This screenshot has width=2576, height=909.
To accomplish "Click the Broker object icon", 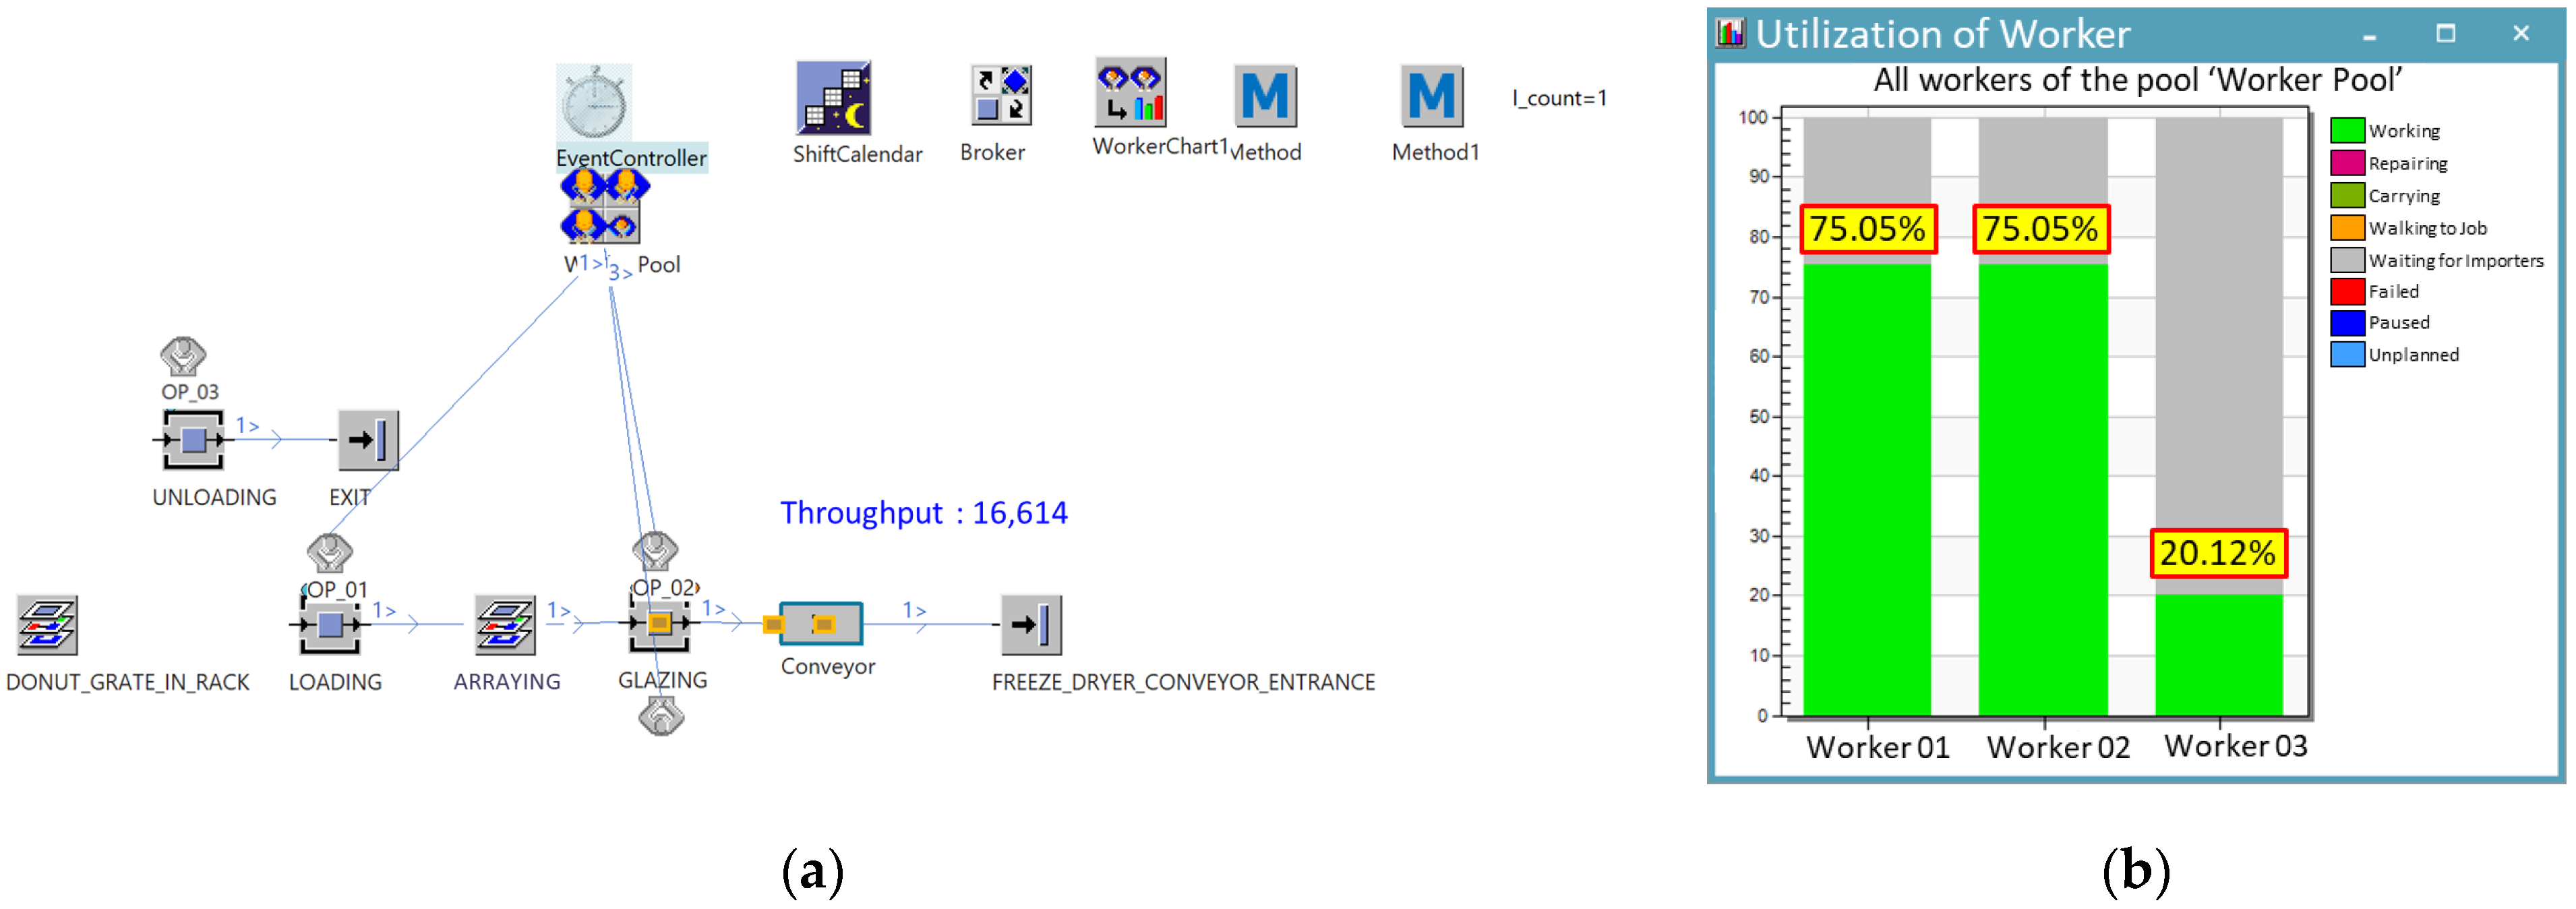I will pos(1000,96).
